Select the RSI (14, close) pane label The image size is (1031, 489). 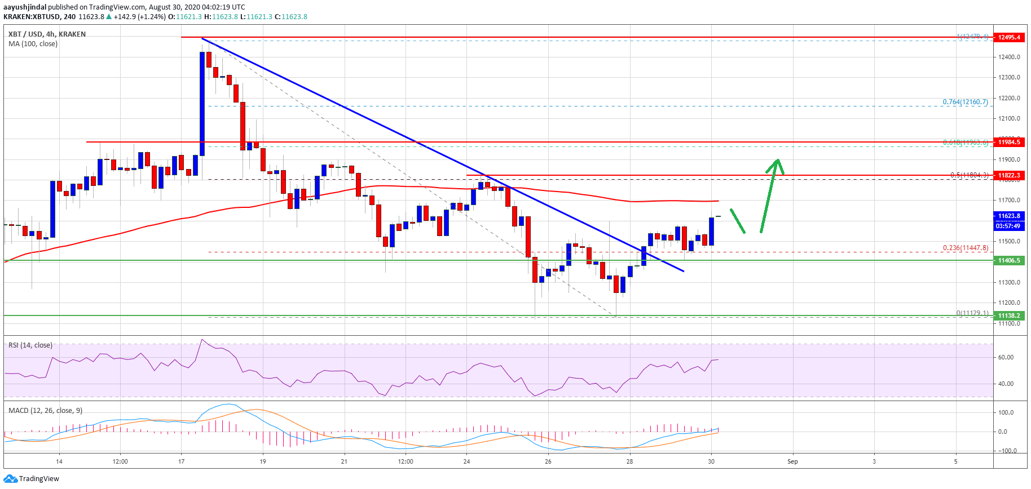(x=30, y=345)
